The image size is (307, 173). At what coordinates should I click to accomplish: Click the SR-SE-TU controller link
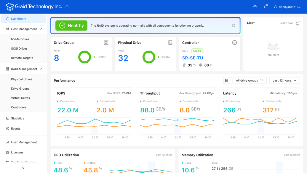point(192,58)
